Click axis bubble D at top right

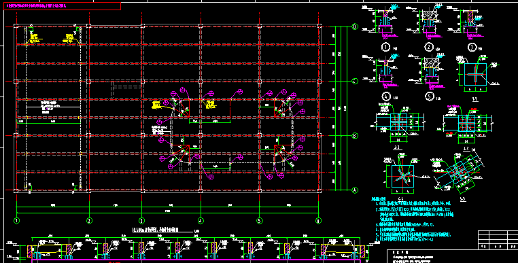click(355, 27)
